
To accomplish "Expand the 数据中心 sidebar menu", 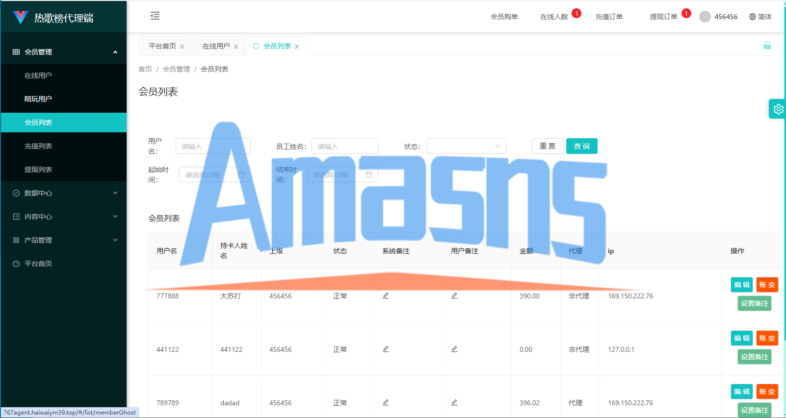I will coord(64,193).
